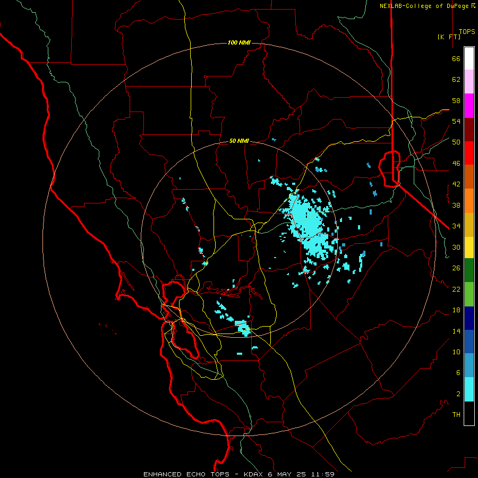Click the light pink legend swatch
This screenshot has height=478, width=478.
pos(469,81)
